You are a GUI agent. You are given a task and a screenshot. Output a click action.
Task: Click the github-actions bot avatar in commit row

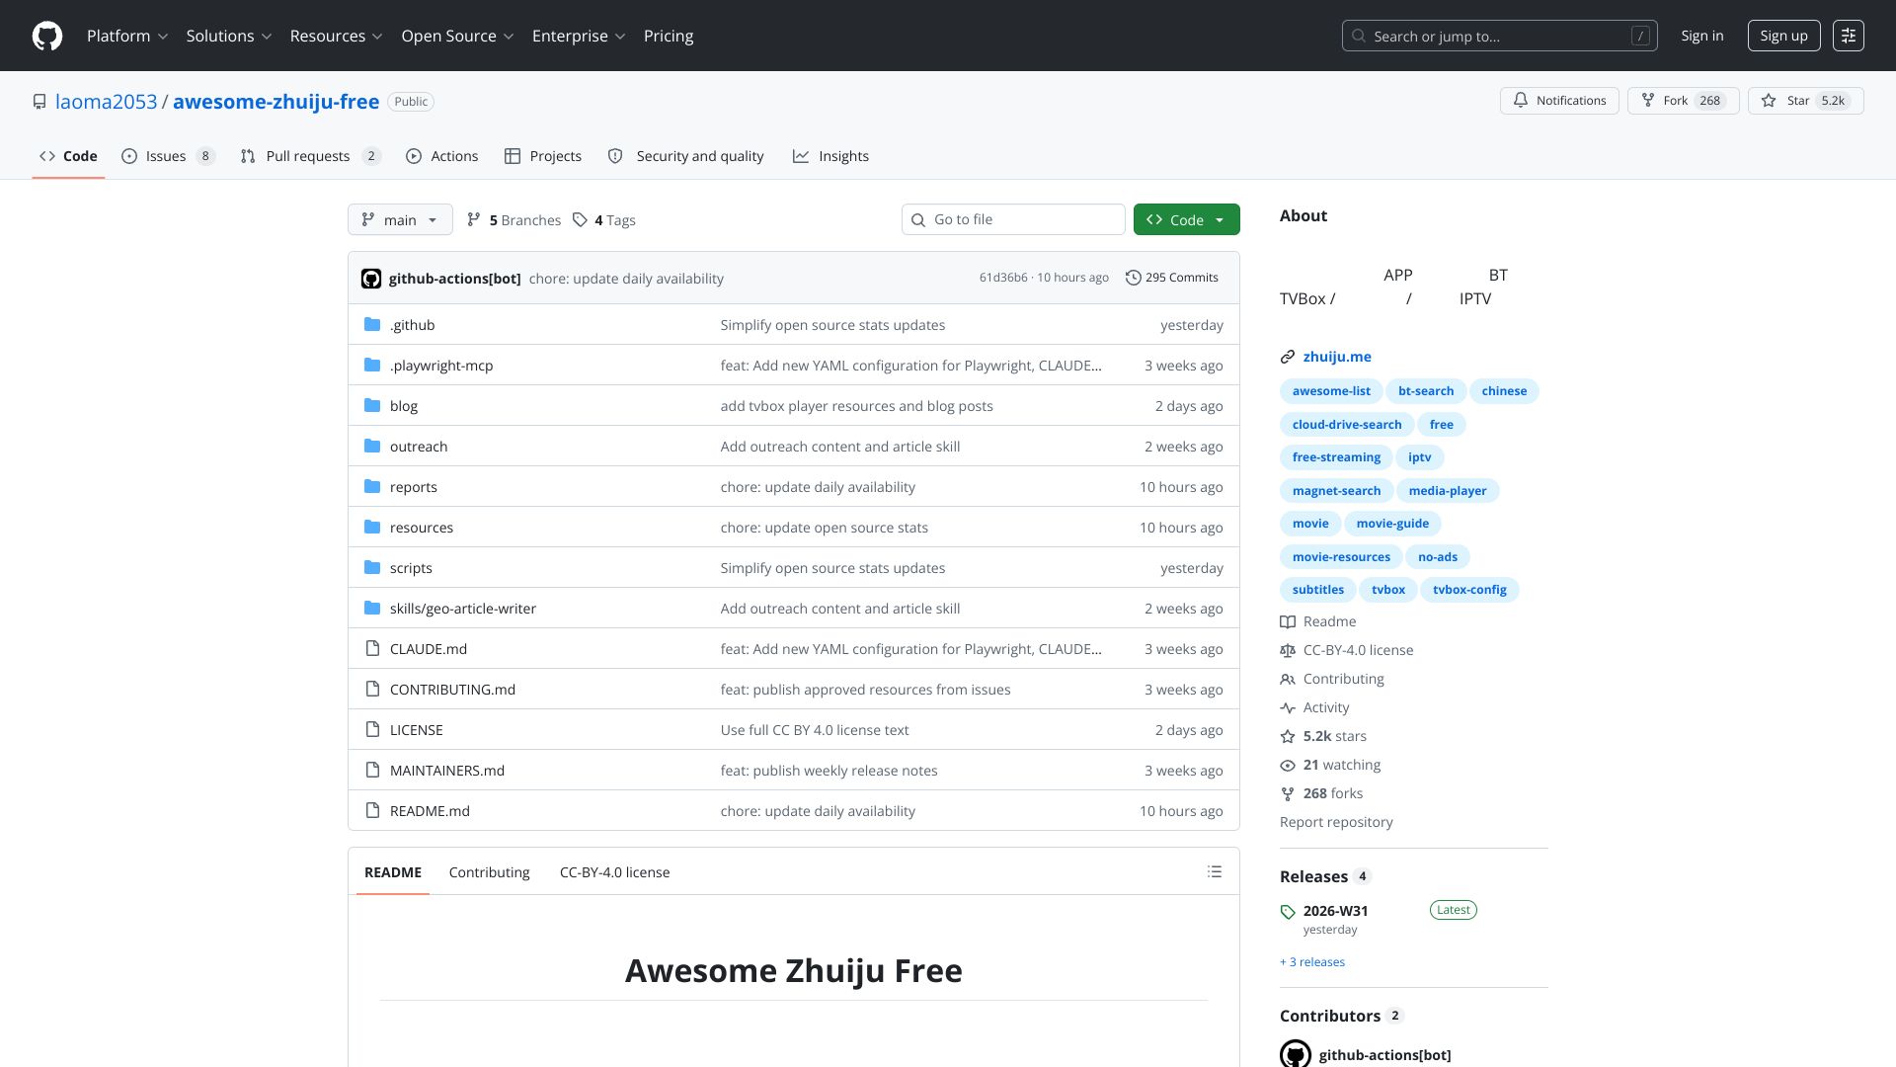(x=371, y=279)
